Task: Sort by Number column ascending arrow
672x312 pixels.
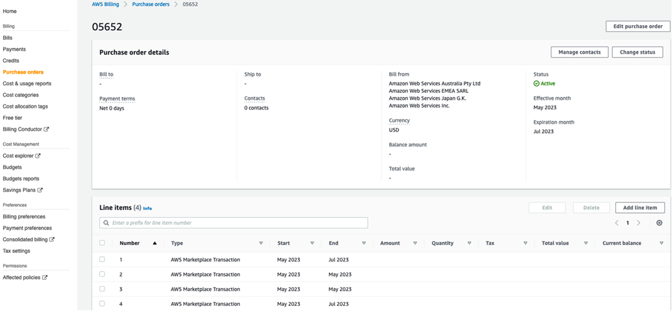Action: click(x=155, y=243)
